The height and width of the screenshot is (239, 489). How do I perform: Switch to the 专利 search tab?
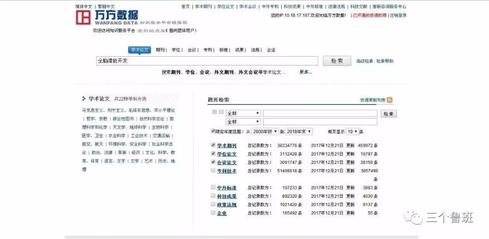(207, 50)
